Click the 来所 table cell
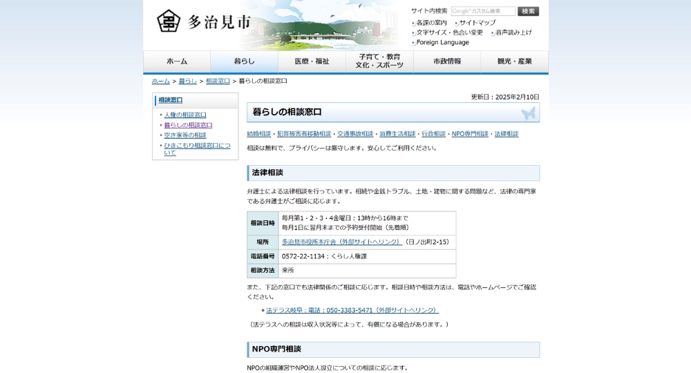 pyautogui.click(x=367, y=270)
